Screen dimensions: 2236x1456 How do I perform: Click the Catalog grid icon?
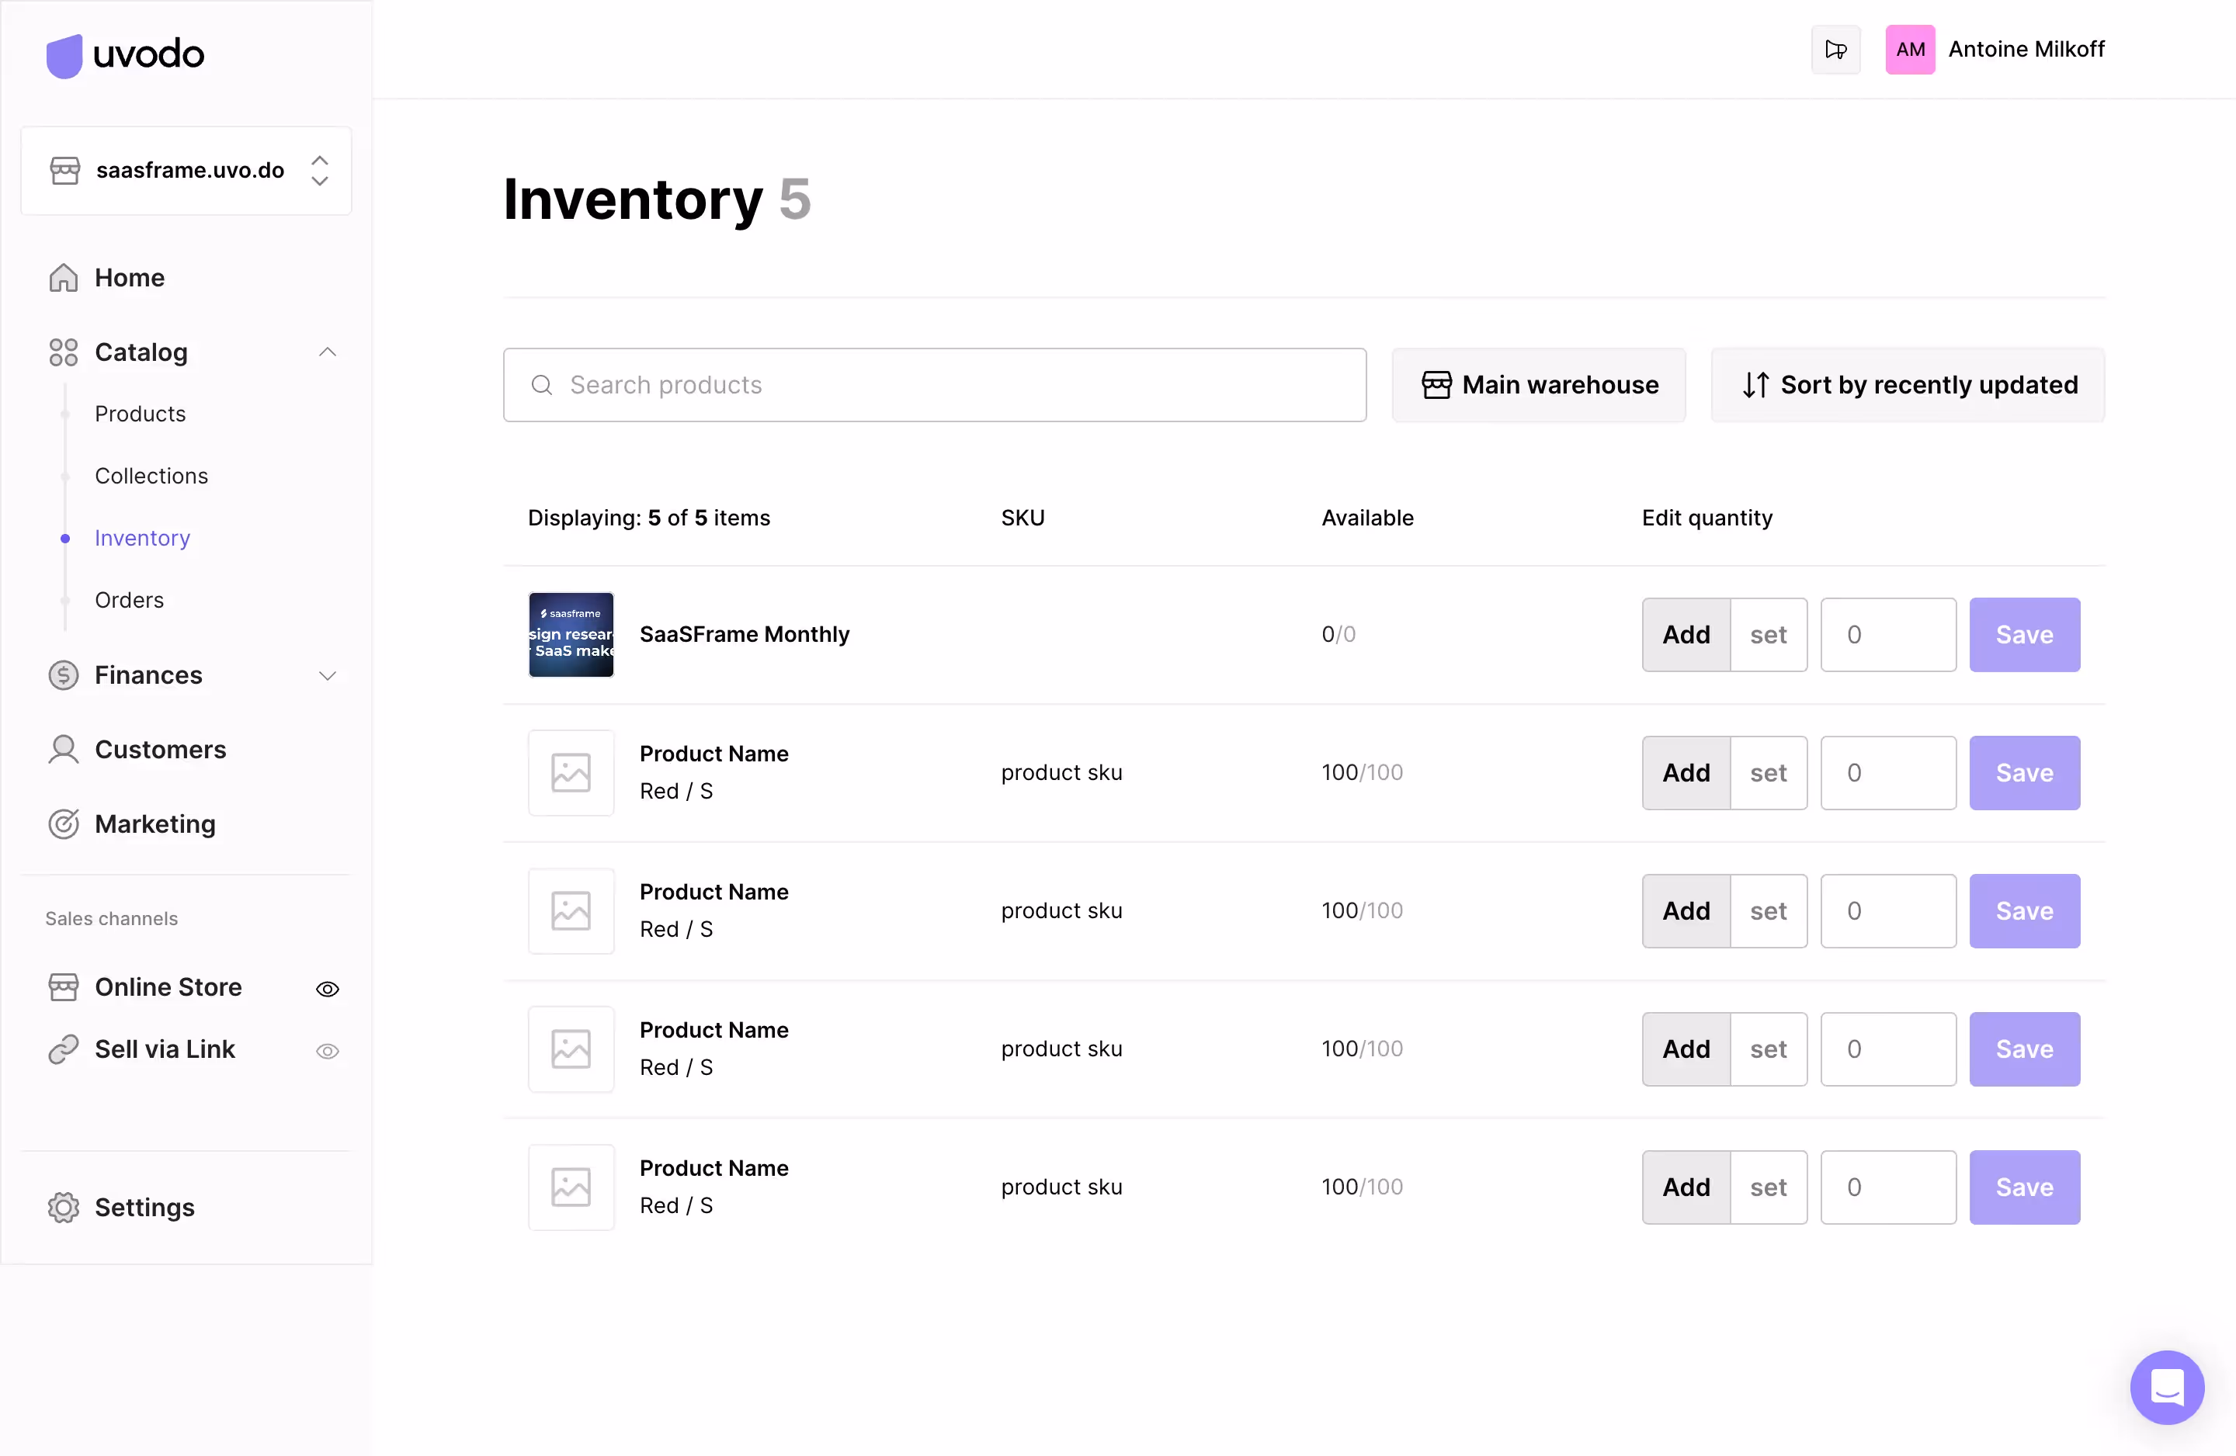tap(62, 352)
